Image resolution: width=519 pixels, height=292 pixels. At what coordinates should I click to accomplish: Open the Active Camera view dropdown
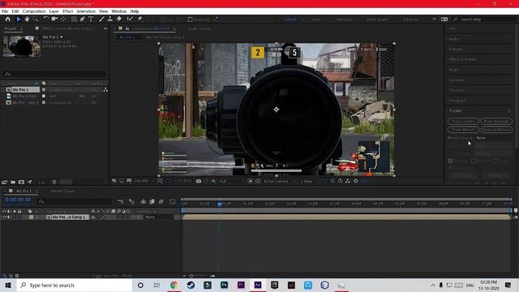(x=279, y=181)
